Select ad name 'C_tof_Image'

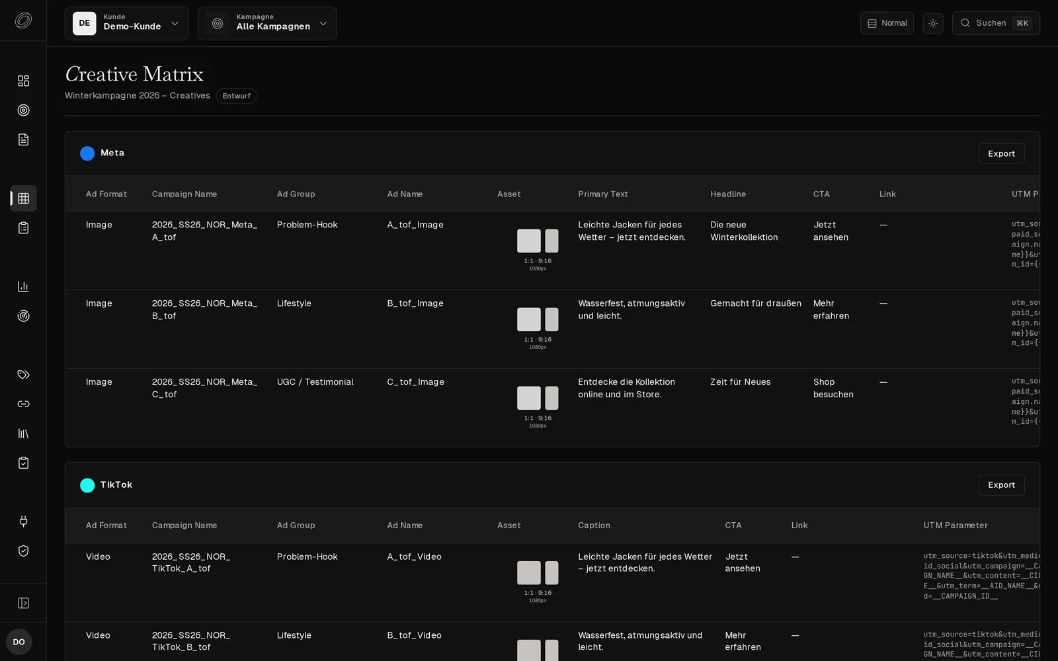pos(415,382)
